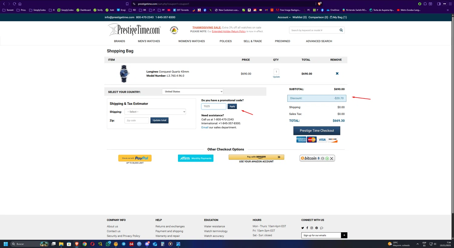Click Update total button
This screenshot has width=454, height=248.
click(x=160, y=120)
